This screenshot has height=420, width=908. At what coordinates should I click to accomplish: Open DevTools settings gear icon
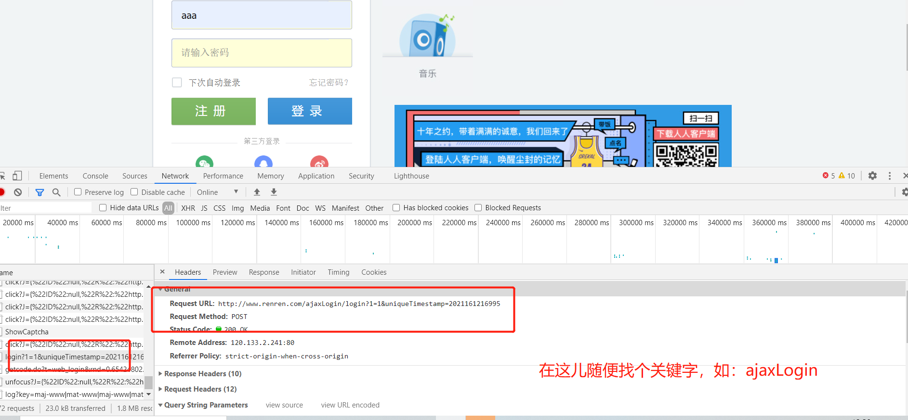pos(872,176)
